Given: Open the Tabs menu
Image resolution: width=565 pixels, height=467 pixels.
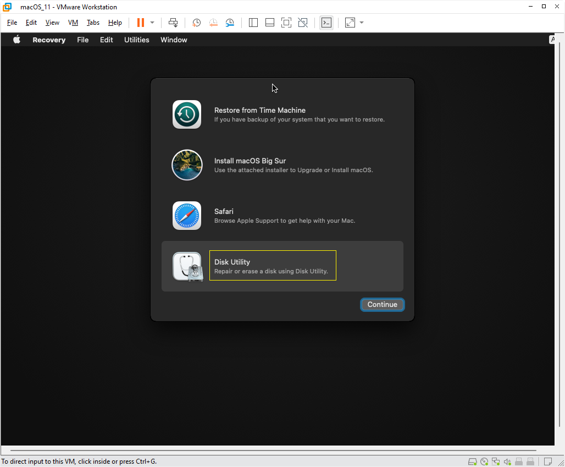Looking at the screenshot, I should [93, 23].
